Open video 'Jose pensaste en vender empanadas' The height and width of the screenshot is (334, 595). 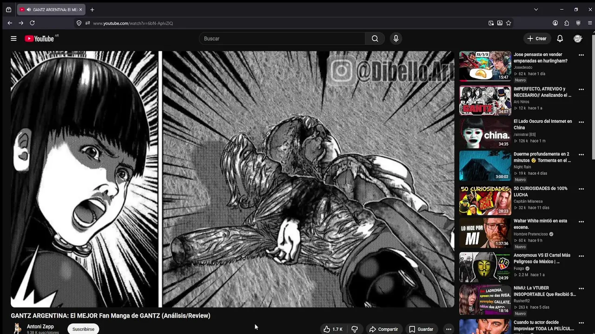click(540, 58)
